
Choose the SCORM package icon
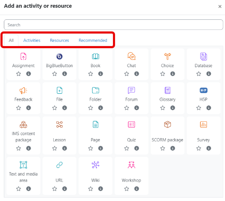pyautogui.click(x=167, y=124)
